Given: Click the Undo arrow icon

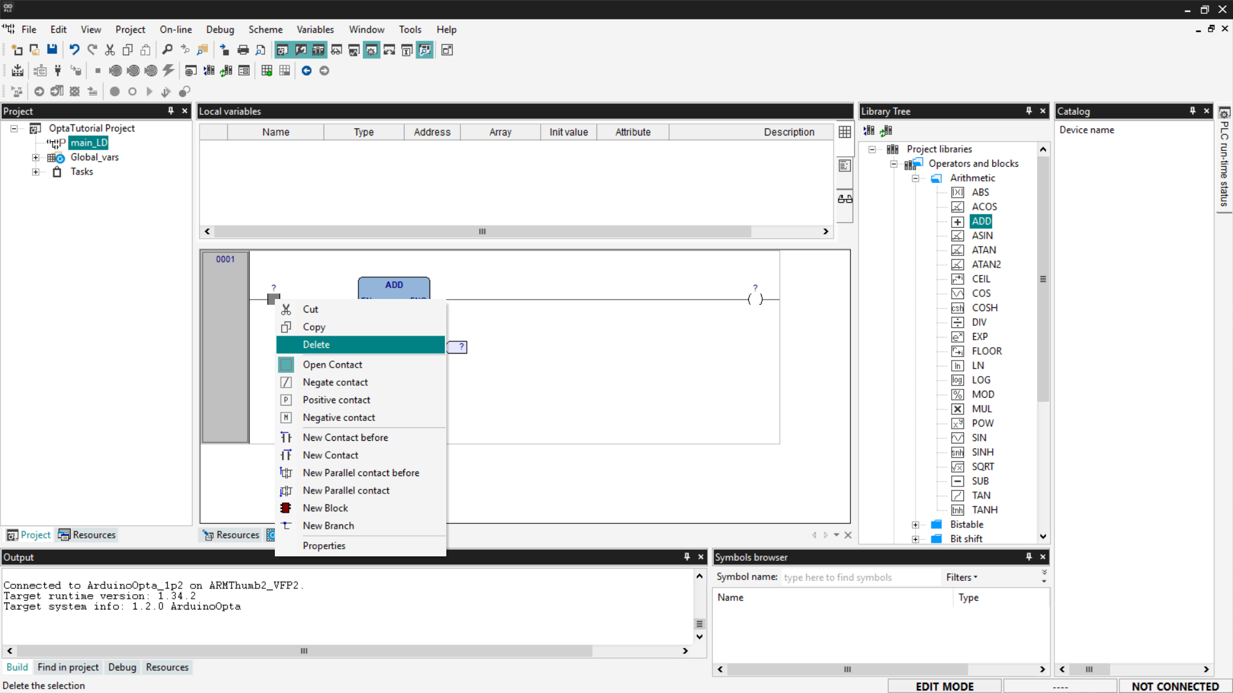Looking at the screenshot, I should pos(74,50).
